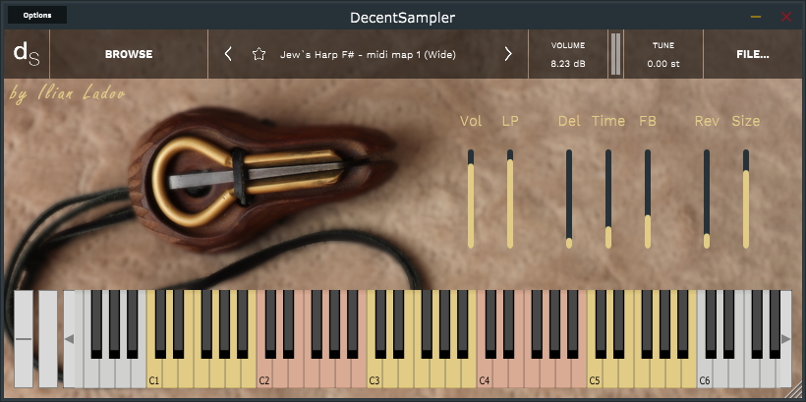The width and height of the screenshot is (806, 402).
Task: Click the output level meter bars
Action: [x=615, y=54]
